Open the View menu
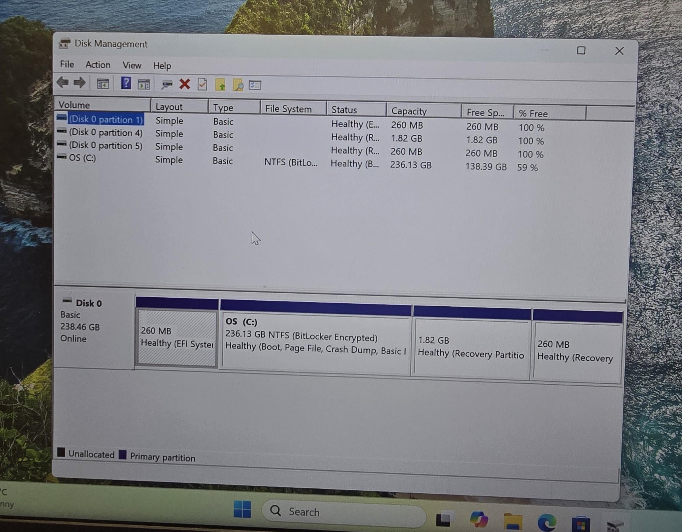Image resolution: width=682 pixels, height=532 pixels. tap(132, 65)
